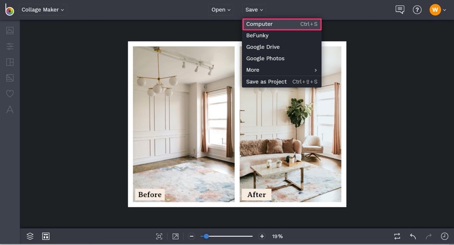Select the Before room photo

pyautogui.click(x=184, y=124)
